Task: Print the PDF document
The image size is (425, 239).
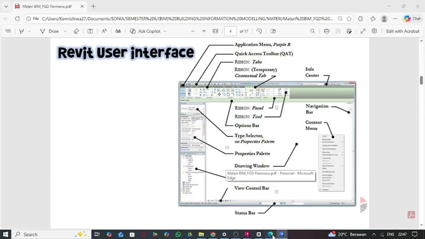Action: [327, 31]
